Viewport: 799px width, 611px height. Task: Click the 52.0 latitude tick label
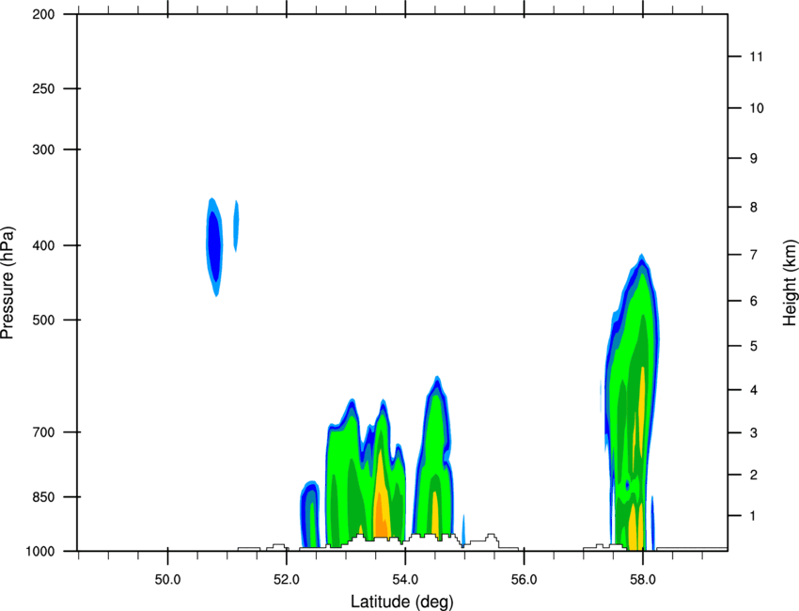[x=287, y=580]
